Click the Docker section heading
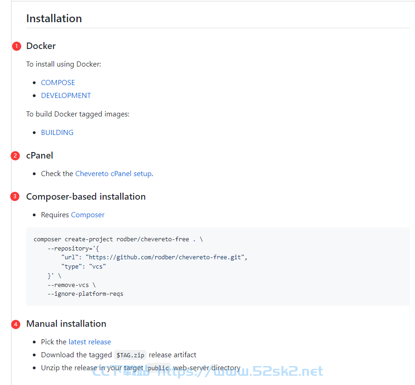The image size is (415, 385). [41, 46]
